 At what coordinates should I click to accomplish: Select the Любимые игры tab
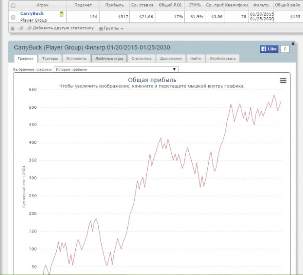coord(109,58)
